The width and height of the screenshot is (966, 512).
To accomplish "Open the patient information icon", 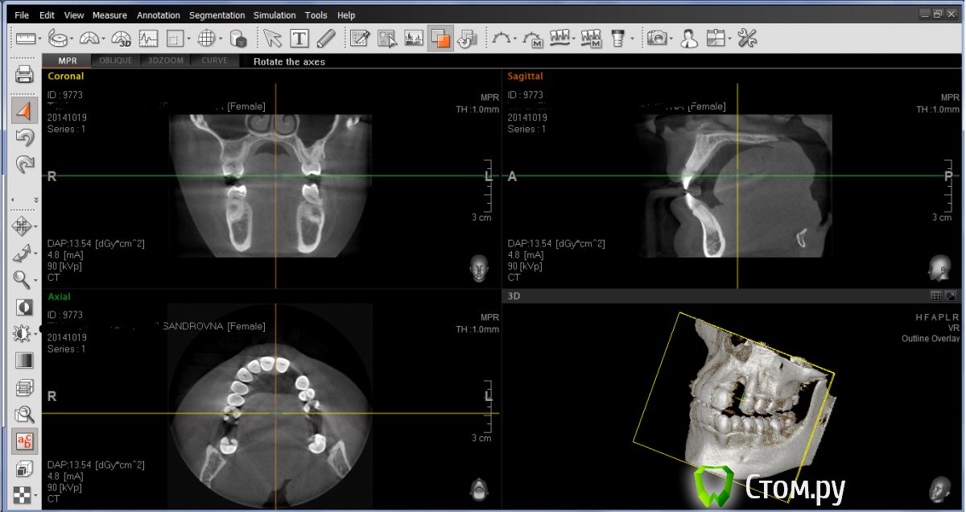I will [x=688, y=38].
